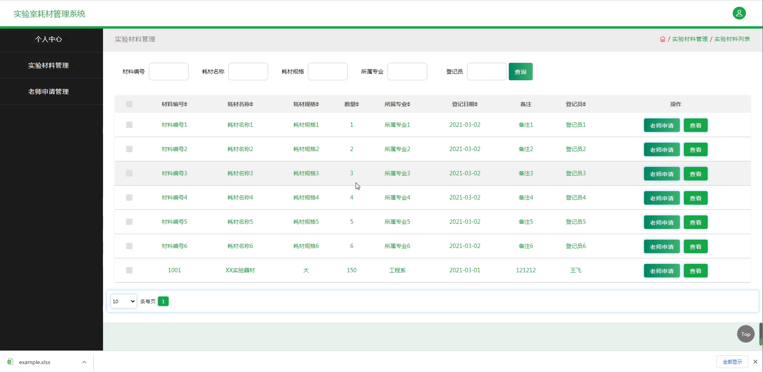Check the row for 材料编号6
Image resolution: width=763 pixels, height=372 pixels.
click(x=129, y=246)
